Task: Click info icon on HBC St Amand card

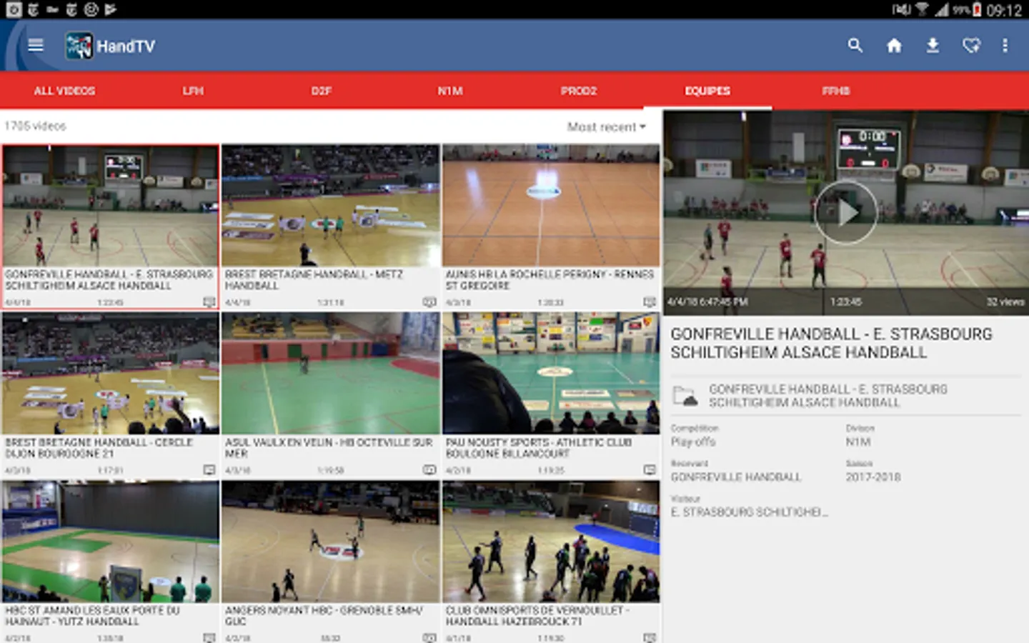Action: (x=209, y=637)
